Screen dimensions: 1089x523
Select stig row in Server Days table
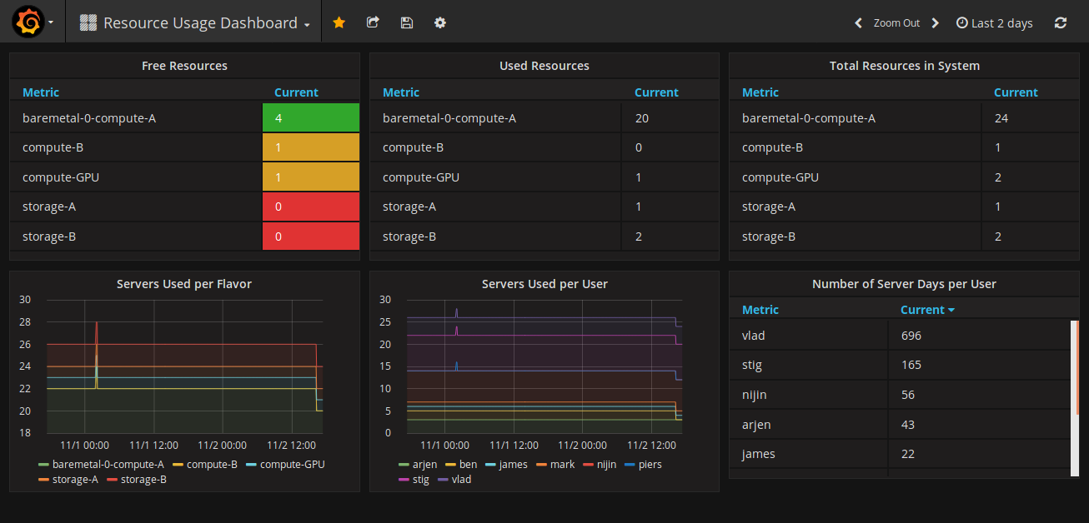[x=900, y=365]
